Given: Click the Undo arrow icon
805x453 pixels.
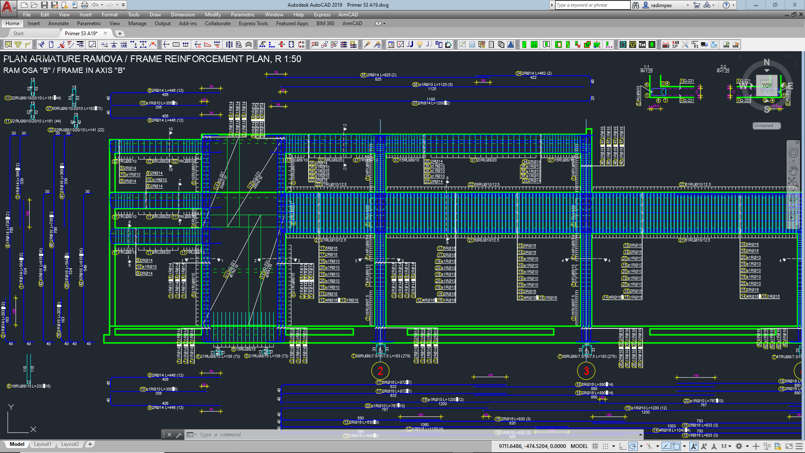Looking at the screenshot, I should point(95,5).
